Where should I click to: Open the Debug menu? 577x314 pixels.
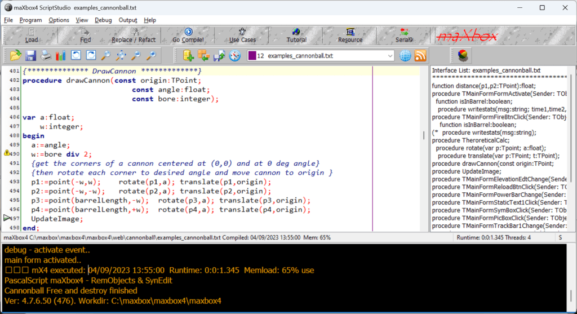103,20
